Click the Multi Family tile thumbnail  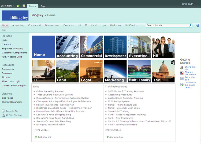[139, 71]
